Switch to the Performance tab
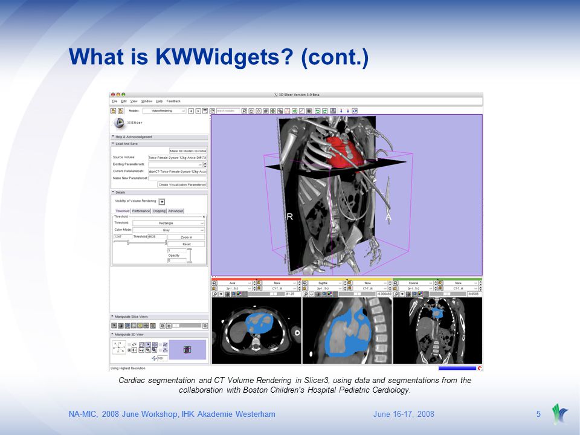The width and height of the screenshot is (580, 435). point(141,211)
